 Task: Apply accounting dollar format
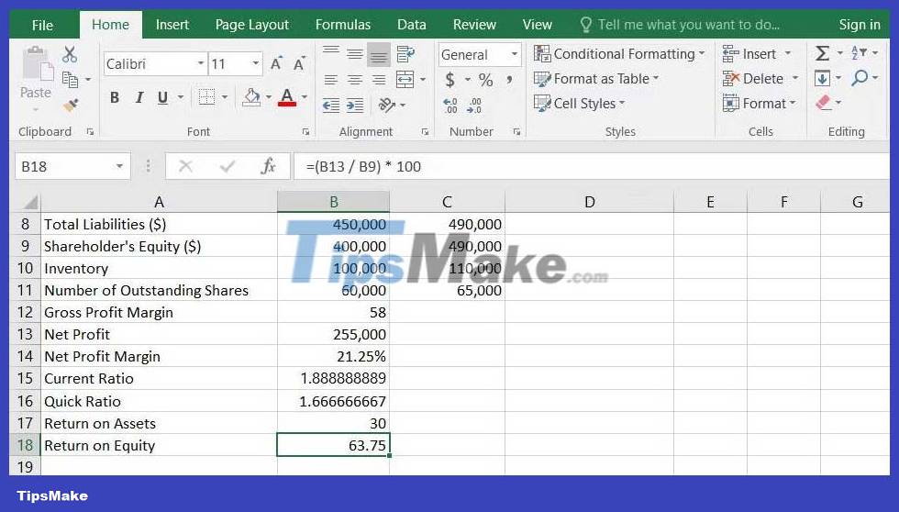click(x=450, y=80)
